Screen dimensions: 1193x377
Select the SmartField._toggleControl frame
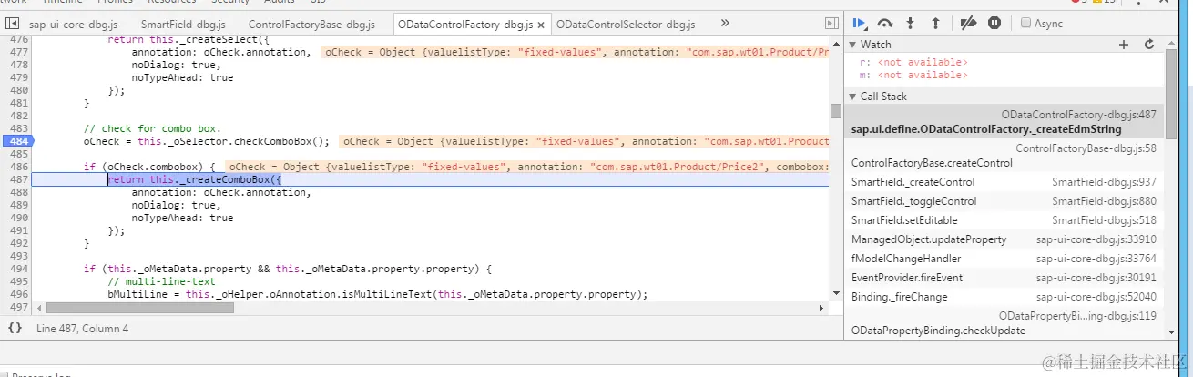click(x=1004, y=201)
